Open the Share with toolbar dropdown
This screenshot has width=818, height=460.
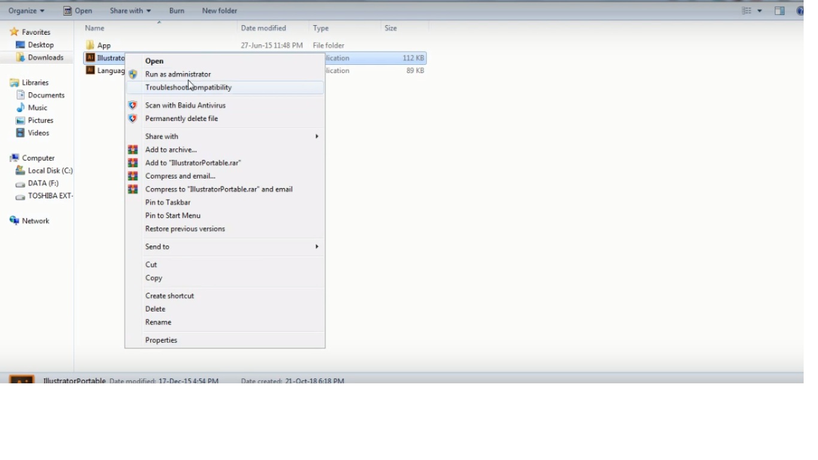click(130, 11)
